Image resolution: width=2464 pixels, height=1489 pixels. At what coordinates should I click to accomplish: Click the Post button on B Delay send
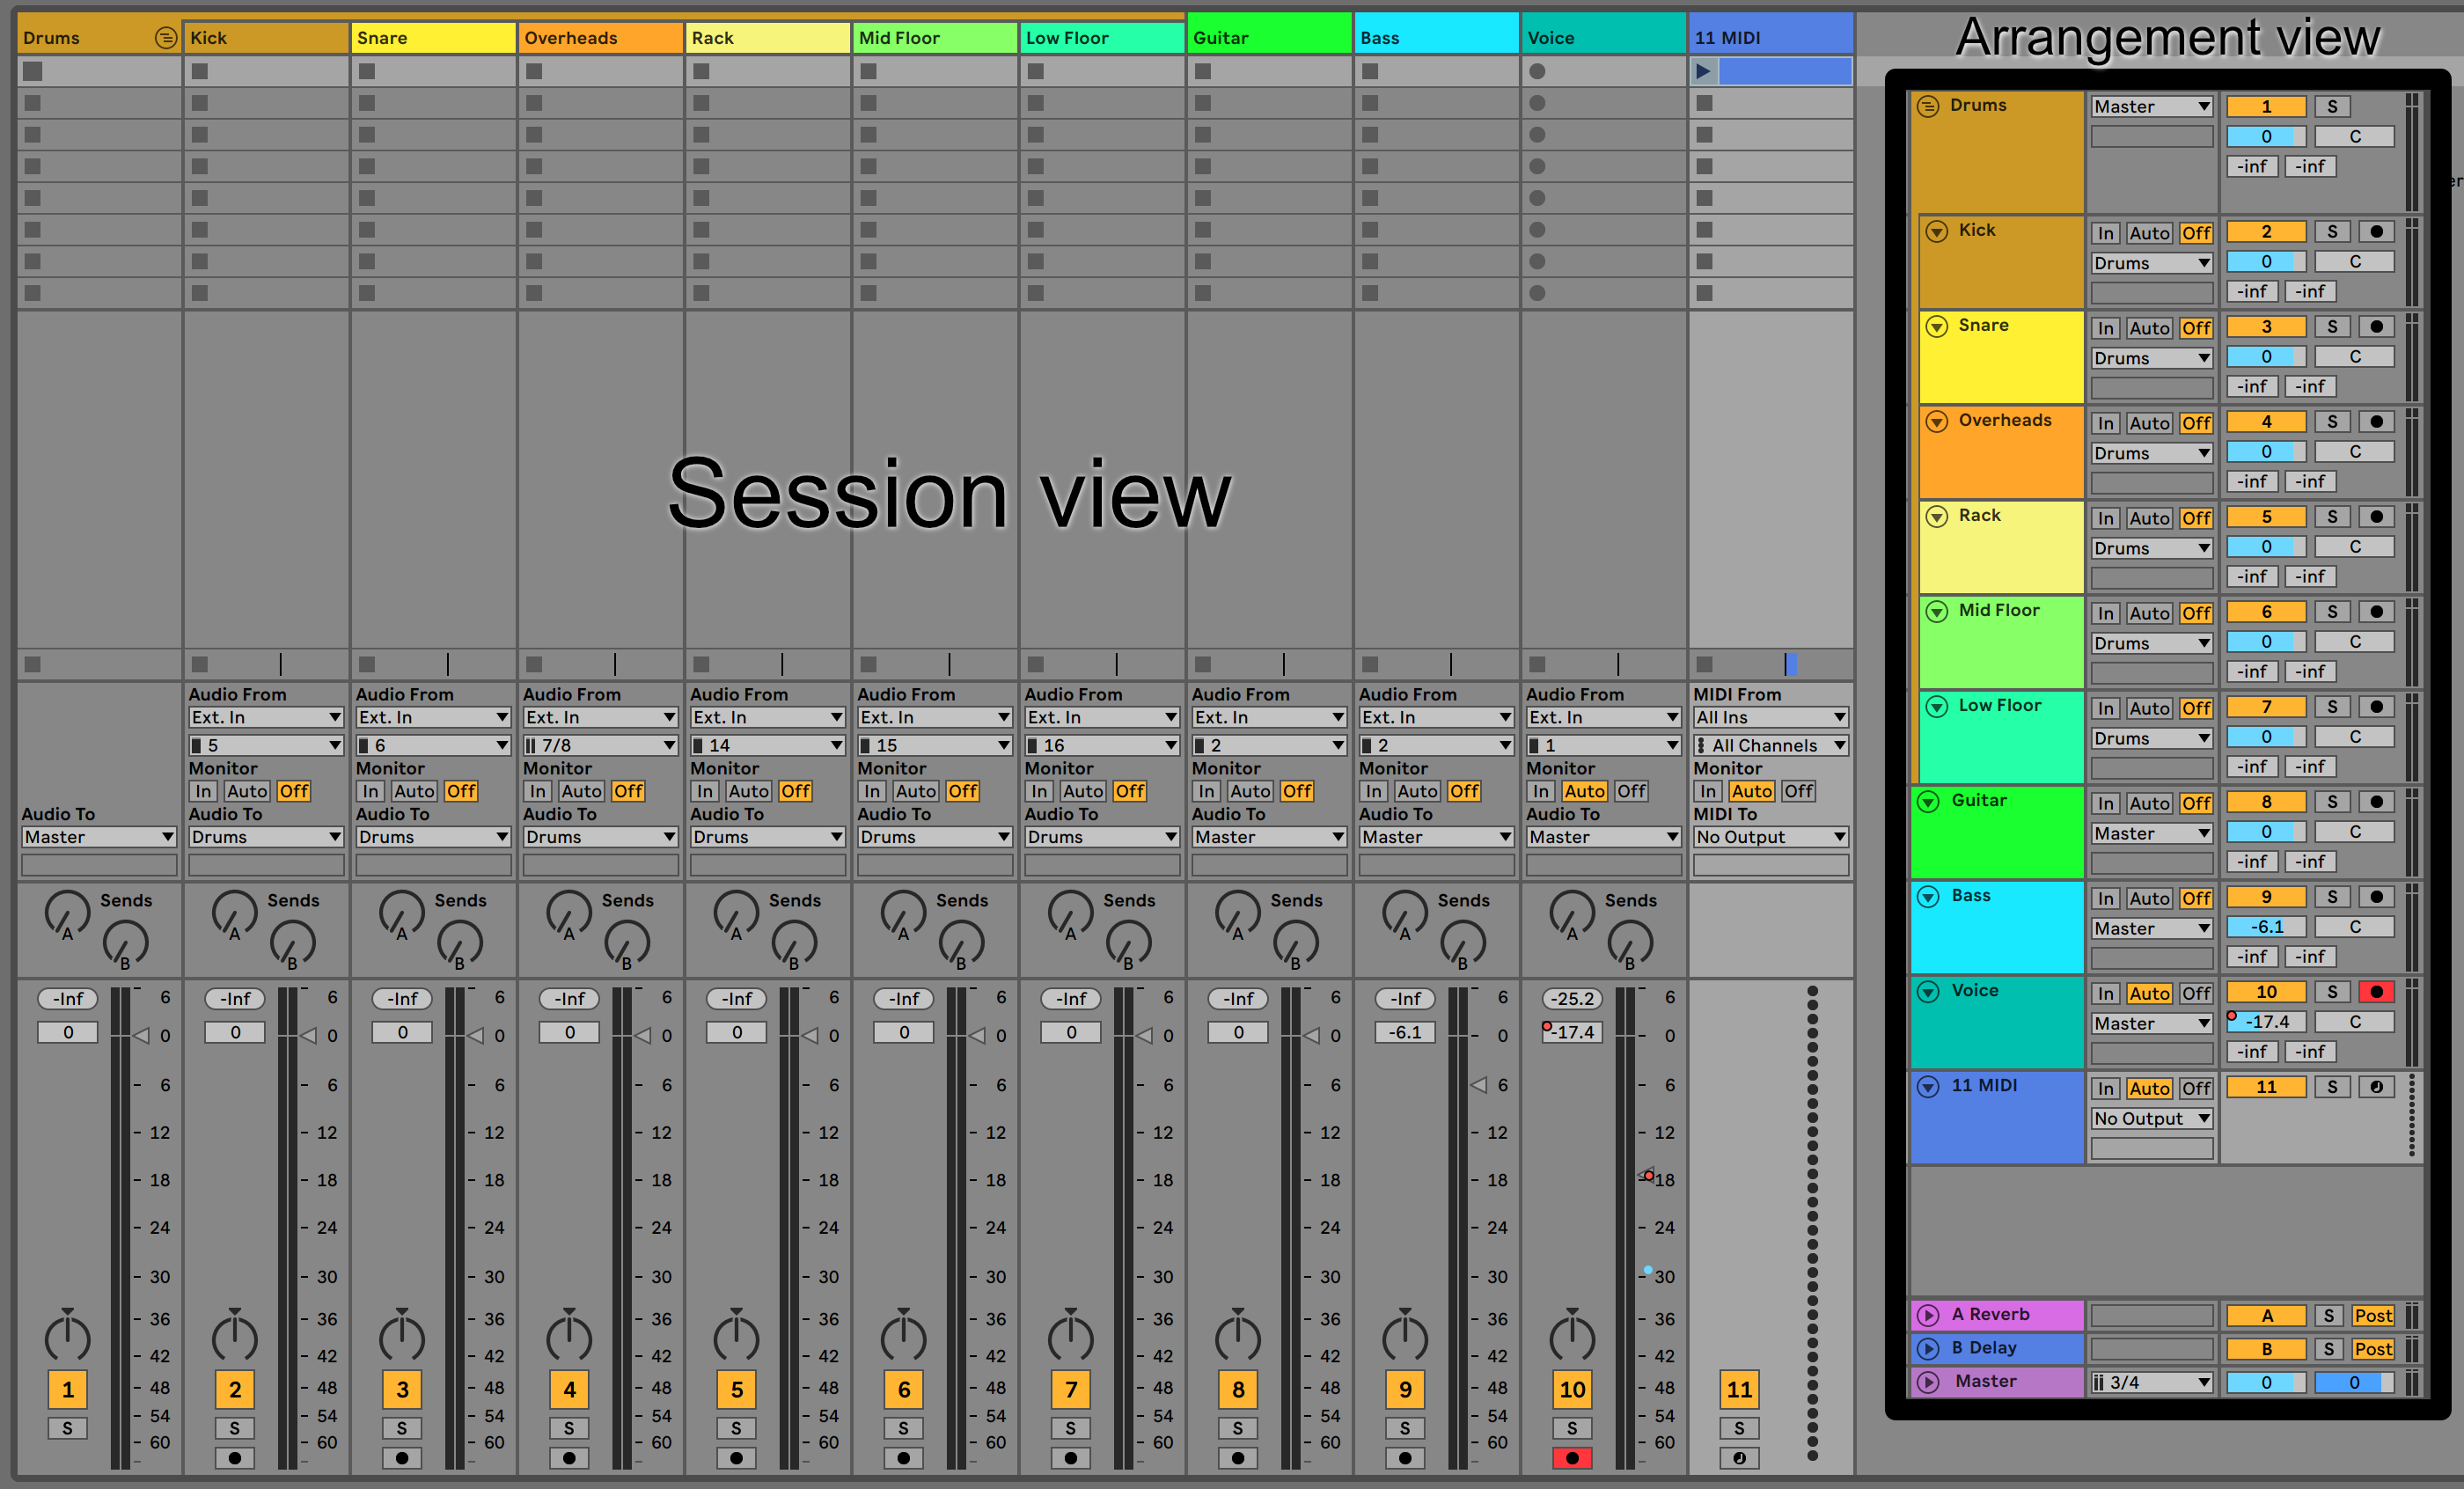[2381, 1346]
